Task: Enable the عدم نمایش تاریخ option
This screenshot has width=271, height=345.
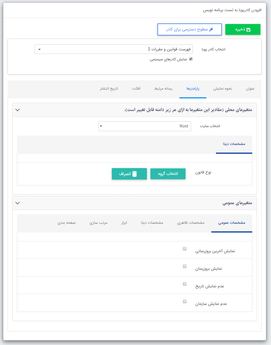Action: [184, 283]
